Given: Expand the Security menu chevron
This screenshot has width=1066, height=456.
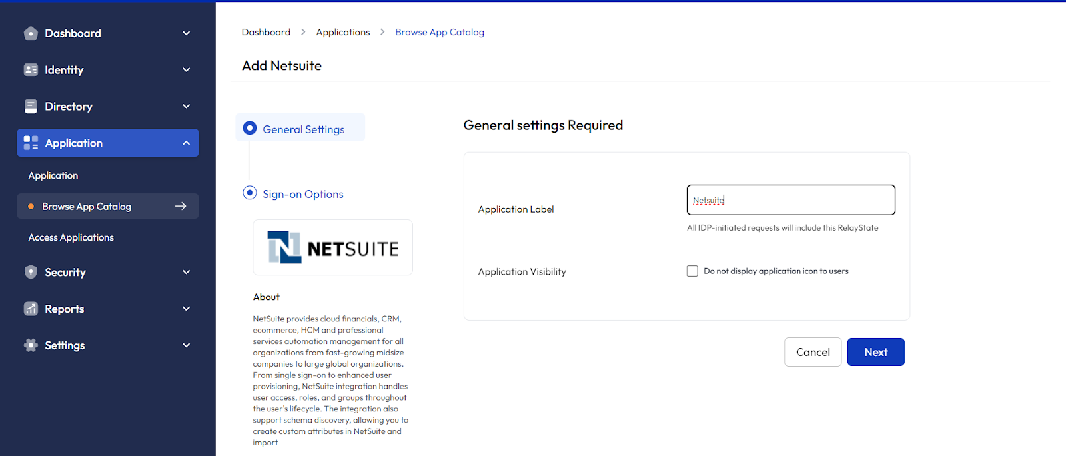Looking at the screenshot, I should coord(187,272).
